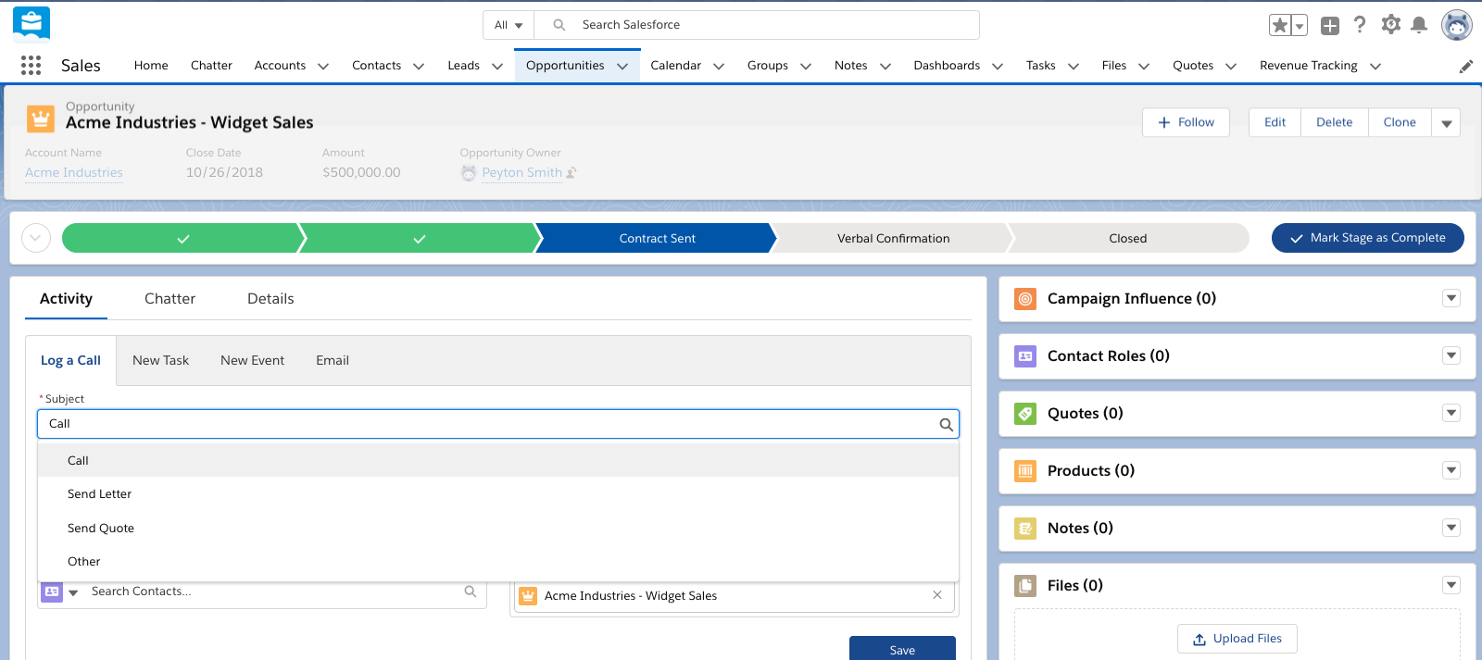
Task: Open the Acme Industries account link
Action: pos(74,173)
